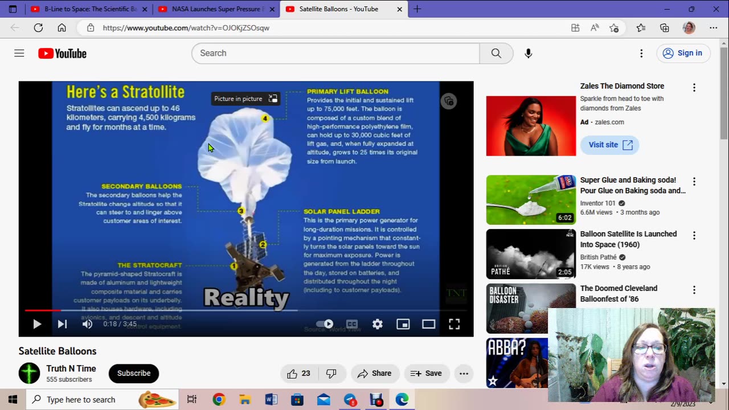Subscribe to Truth N Time channel
Image resolution: width=729 pixels, height=410 pixels.
[x=134, y=374]
